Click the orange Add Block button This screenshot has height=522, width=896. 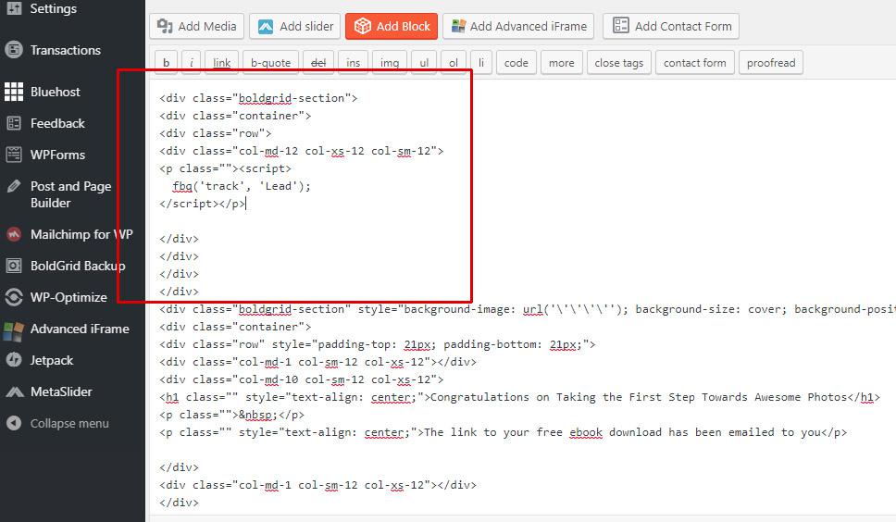[392, 26]
